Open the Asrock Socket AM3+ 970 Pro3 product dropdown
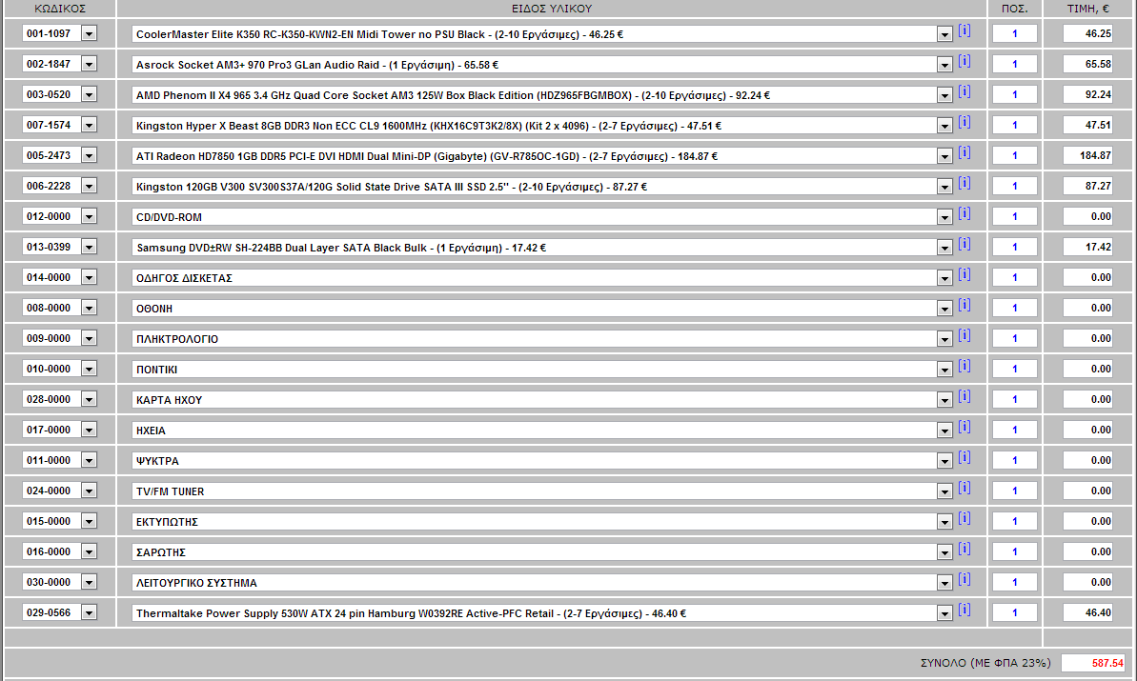 944,65
